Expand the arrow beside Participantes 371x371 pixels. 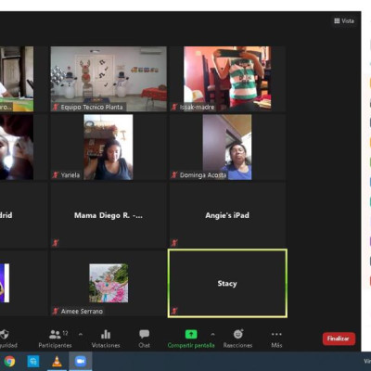[81, 334]
